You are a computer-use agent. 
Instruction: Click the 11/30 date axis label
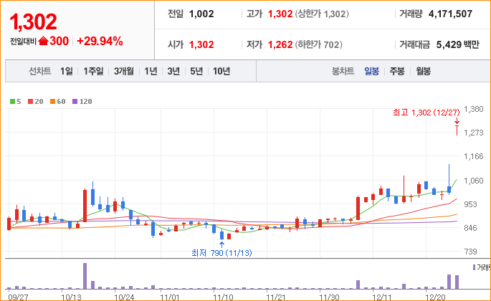(x=329, y=297)
